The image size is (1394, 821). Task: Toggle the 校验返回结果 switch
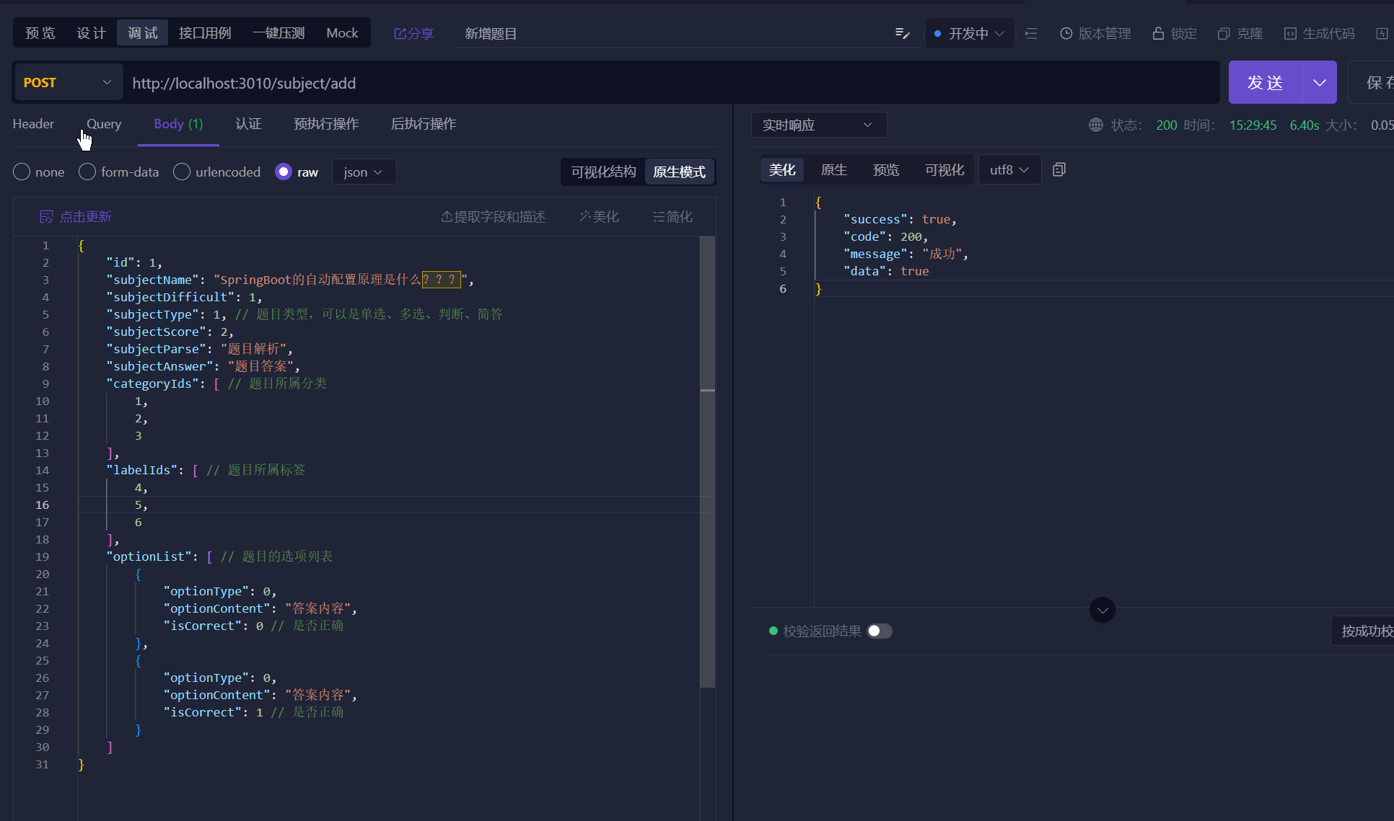(880, 631)
